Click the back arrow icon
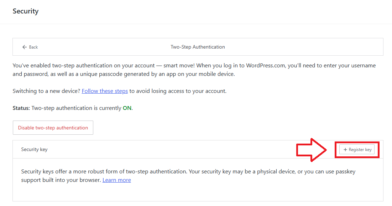The image size is (392, 206). pyautogui.click(x=24, y=47)
